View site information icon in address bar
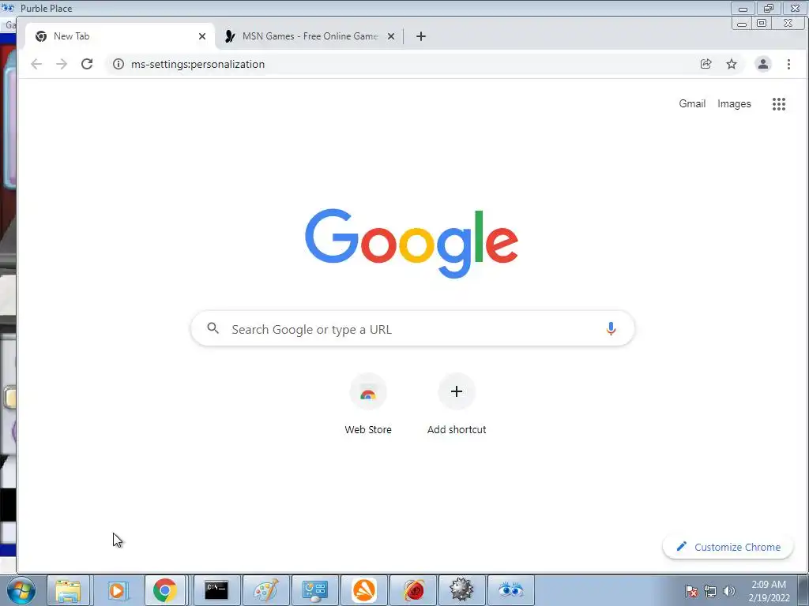Image resolution: width=809 pixels, height=606 pixels. point(119,64)
